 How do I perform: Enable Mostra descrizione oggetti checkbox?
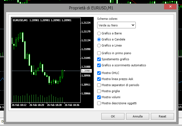[99, 103]
